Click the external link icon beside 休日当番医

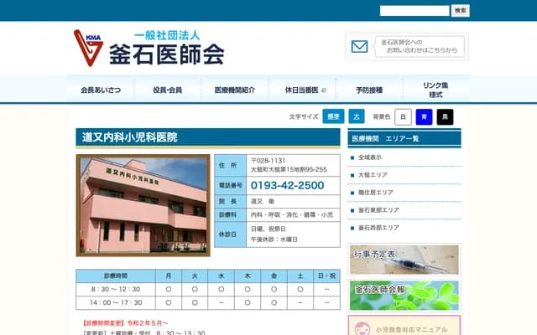tap(324, 90)
